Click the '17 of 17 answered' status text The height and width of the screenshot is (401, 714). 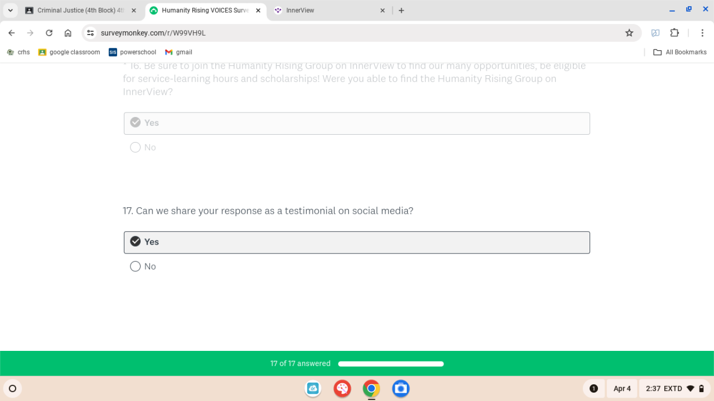pos(301,364)
